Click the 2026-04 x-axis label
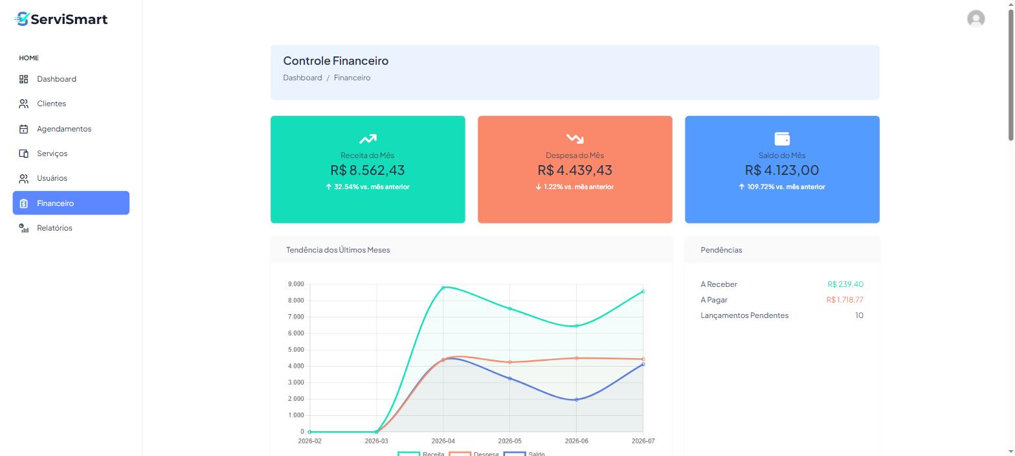 click(x=443, y=441)
